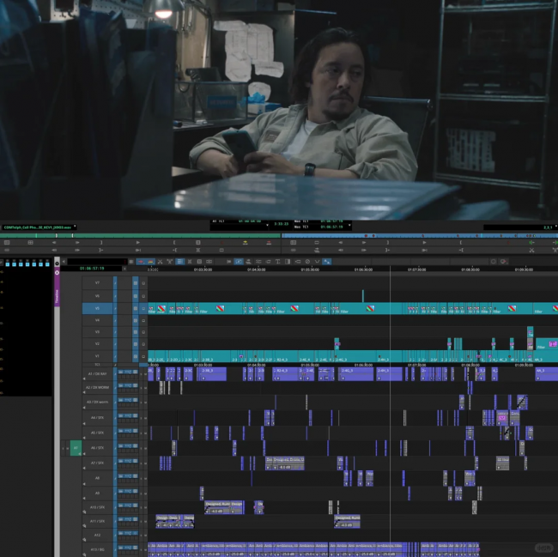This screenshot has height=557, width=558.
Task: Click the 01:08:30:00 mark on timeline ruler
Action: click(470, 269)
